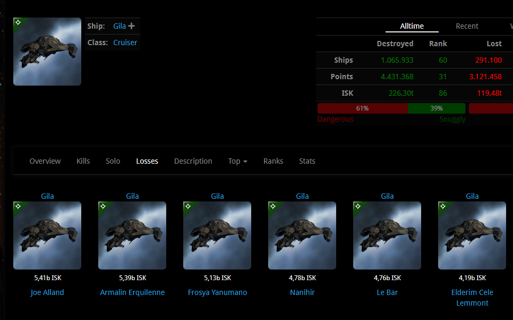Click the 291.100 ships lost value
The height and width of the screenshot is (320, 513).
click(x=489, y=60)
